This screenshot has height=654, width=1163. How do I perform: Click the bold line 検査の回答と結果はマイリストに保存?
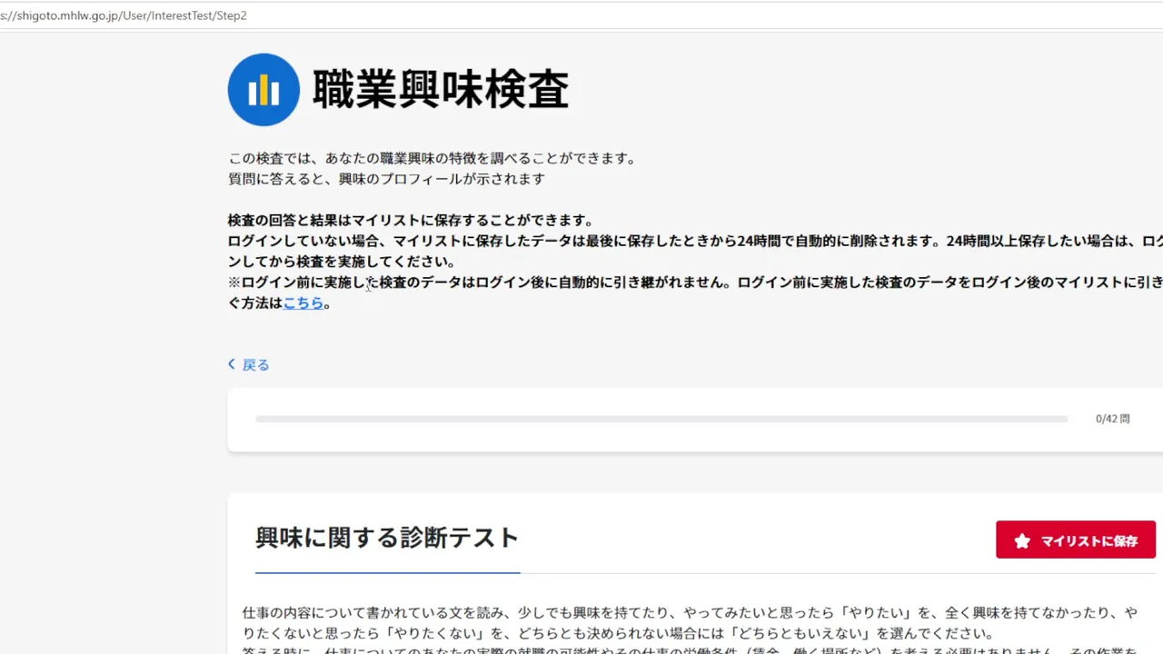(x=411, y=221)
